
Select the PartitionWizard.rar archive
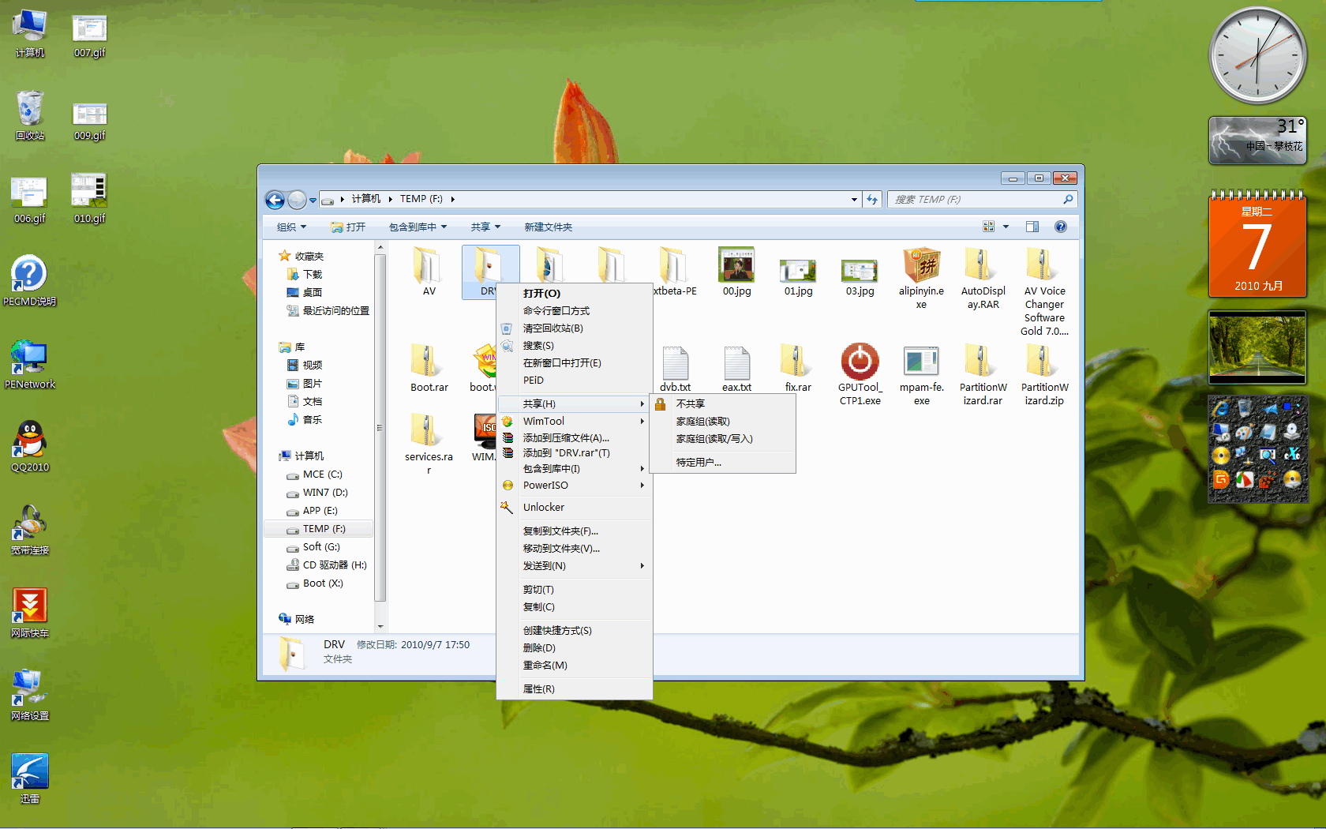pyautogui.click(x=983, y=374)
